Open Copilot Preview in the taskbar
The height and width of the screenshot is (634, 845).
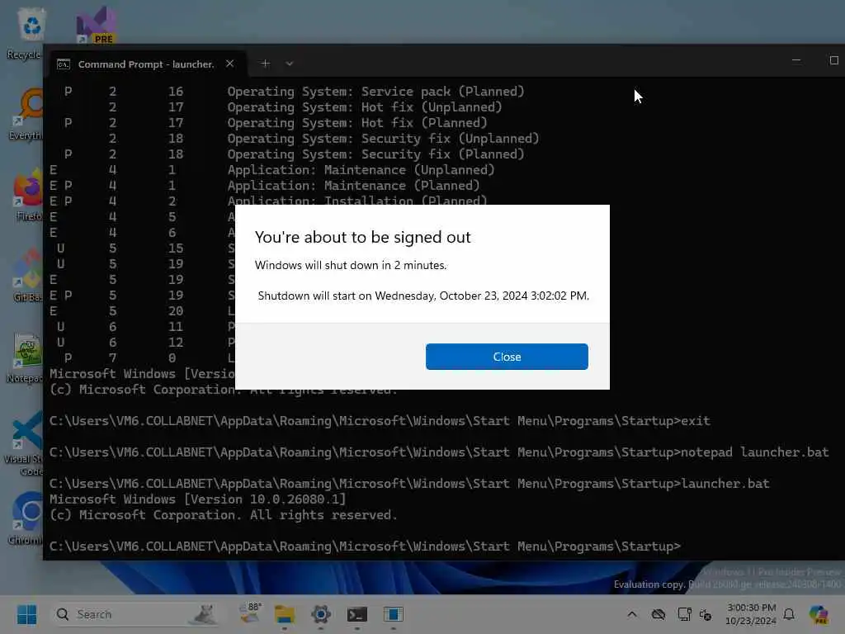tap(818, 614)
